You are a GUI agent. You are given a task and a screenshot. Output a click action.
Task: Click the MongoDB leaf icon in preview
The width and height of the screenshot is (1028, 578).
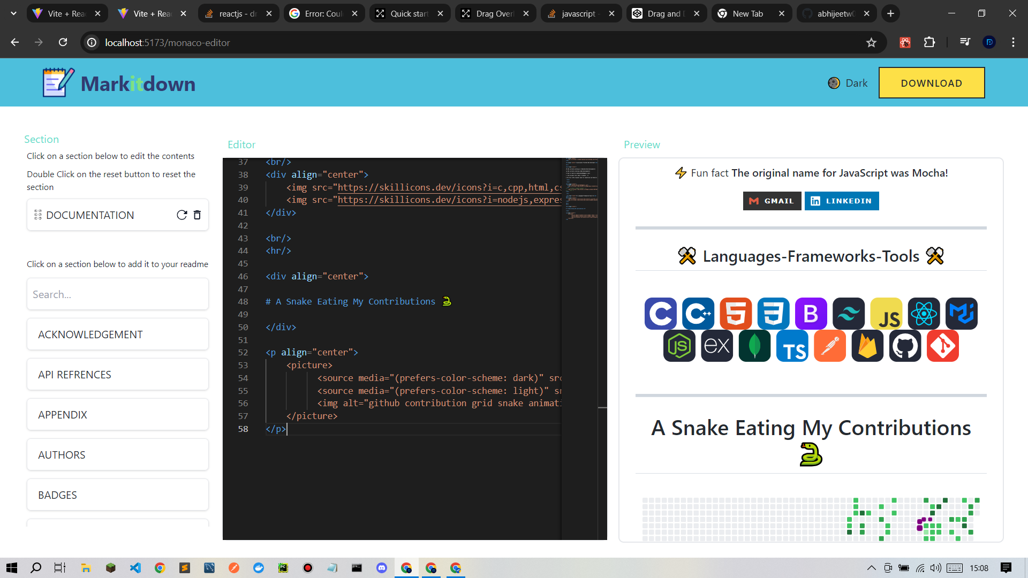[754, 346]
